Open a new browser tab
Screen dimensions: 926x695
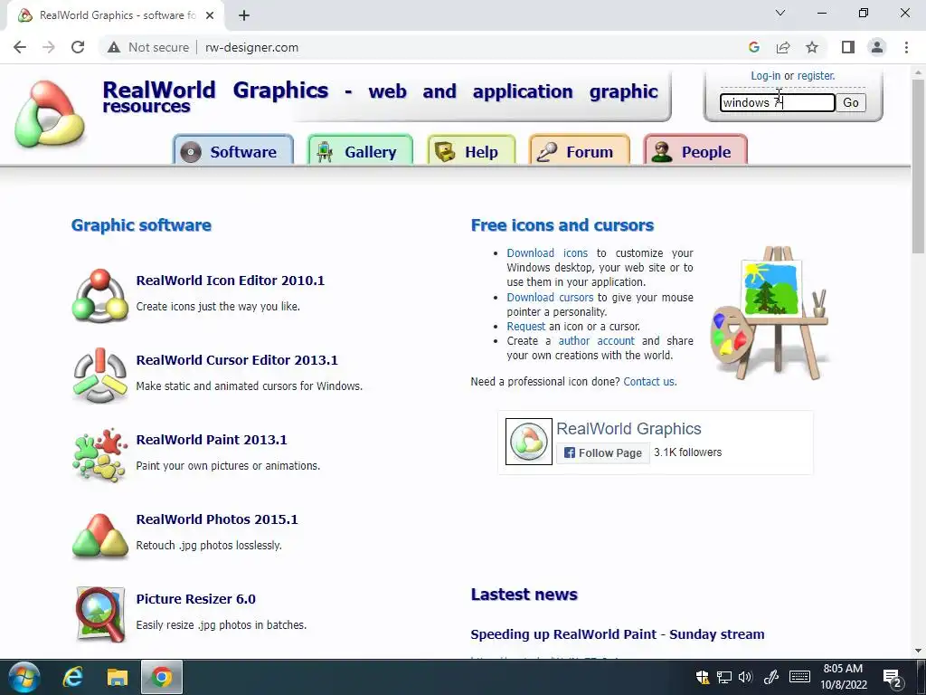244,15
